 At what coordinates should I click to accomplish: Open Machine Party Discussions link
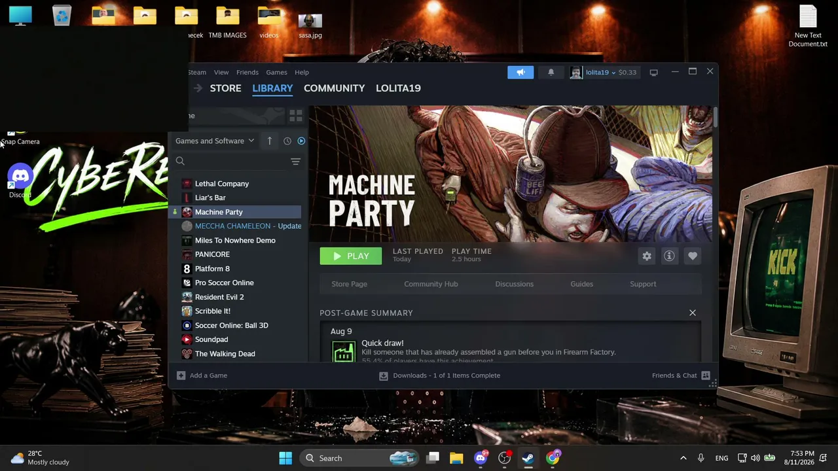point(514,284)
